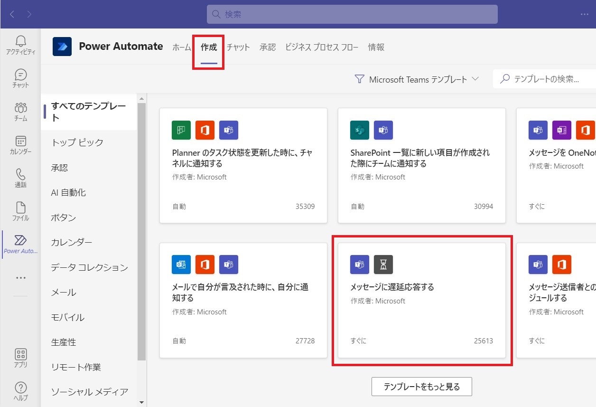Image resolution: width=596 pixels, height=407 pixels.
Task: Switch to the チャット tab
Action: pyautogui.click(x=238, y=47)
